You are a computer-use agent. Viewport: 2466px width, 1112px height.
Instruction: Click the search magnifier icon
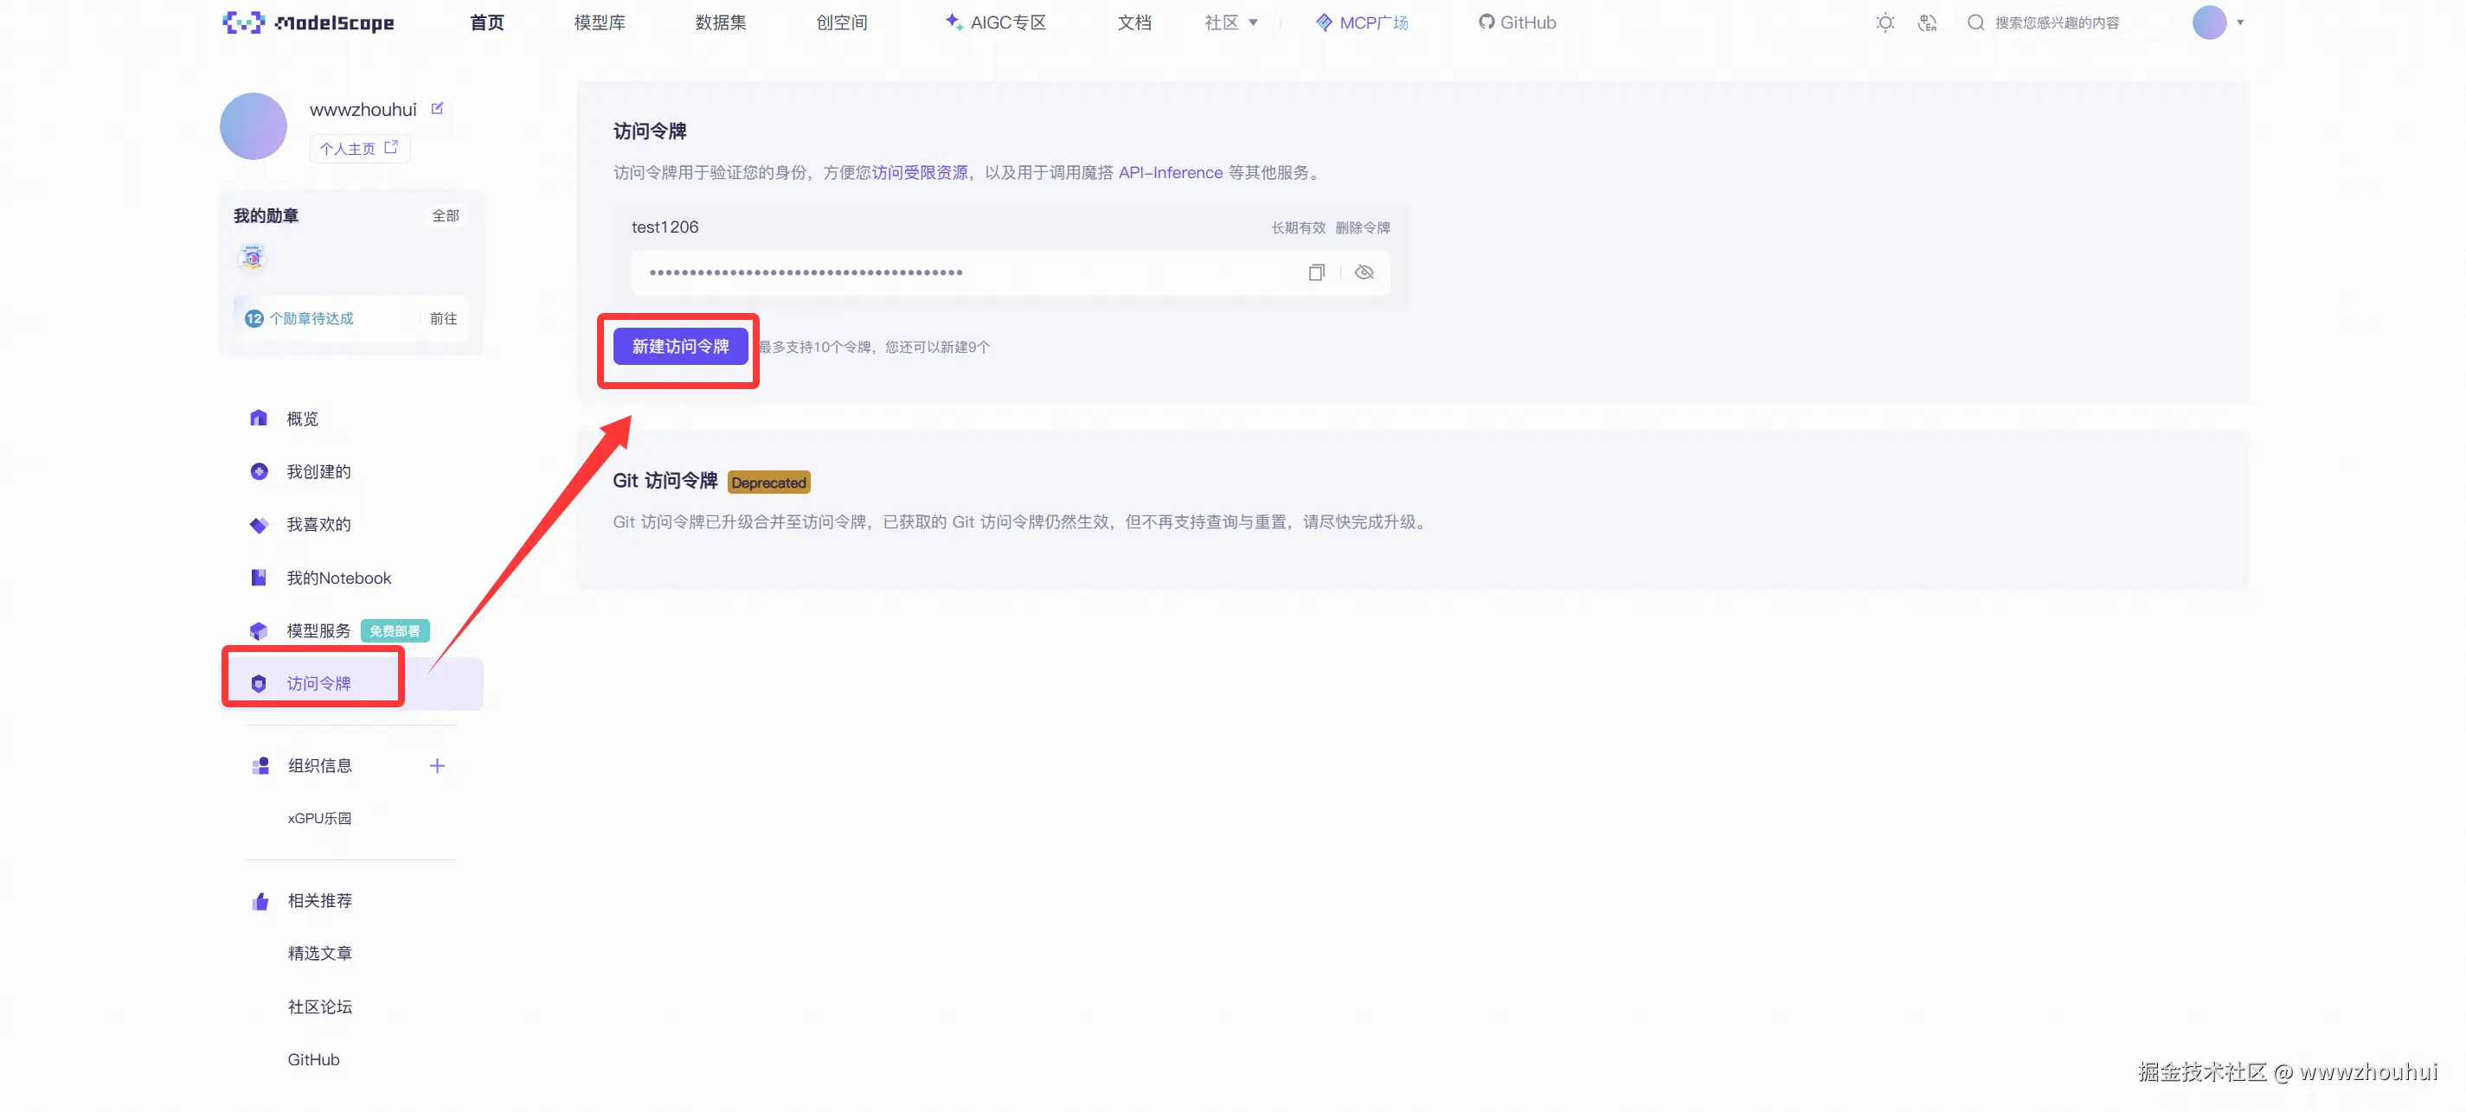click(1975, 22)
